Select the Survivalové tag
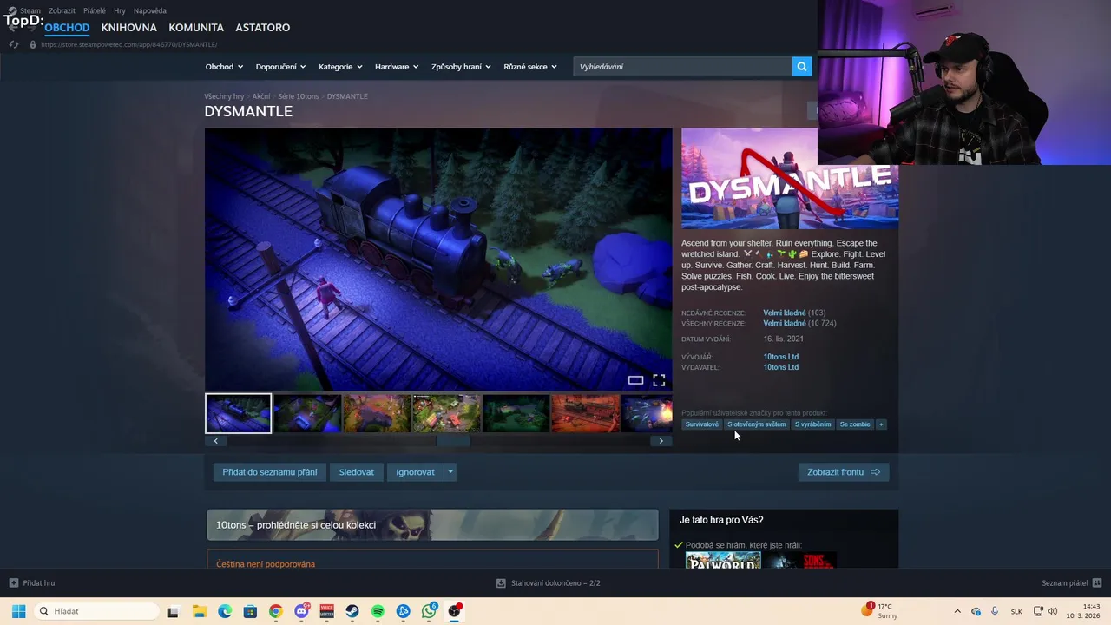 701,424
